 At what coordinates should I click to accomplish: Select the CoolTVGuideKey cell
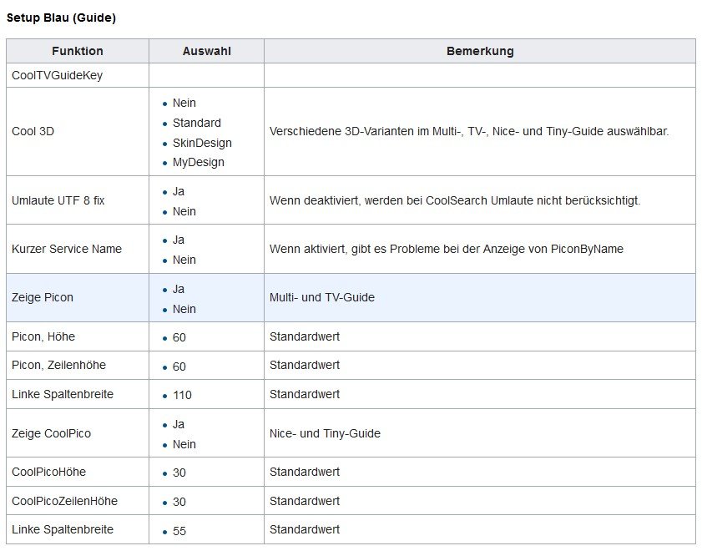(x=58, y=75)
